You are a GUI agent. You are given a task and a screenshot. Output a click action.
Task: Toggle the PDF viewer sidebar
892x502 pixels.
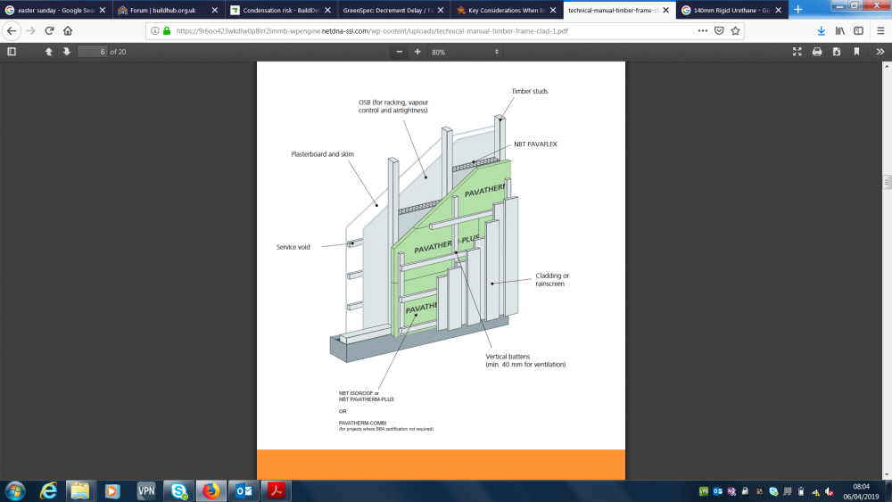click(x=12, y=52)
